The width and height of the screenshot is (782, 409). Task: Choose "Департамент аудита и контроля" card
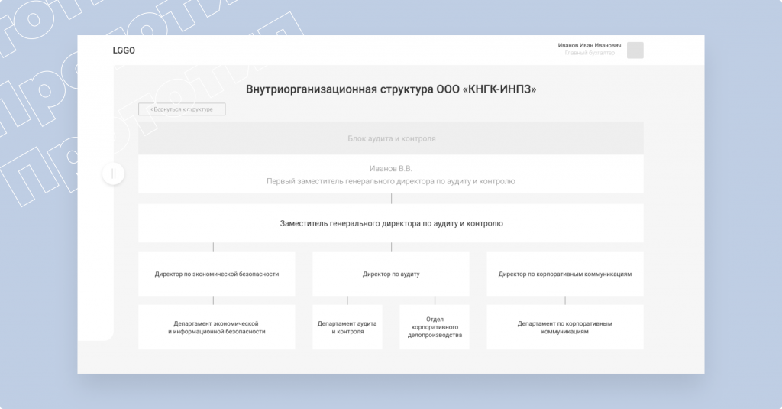point(347,328)
